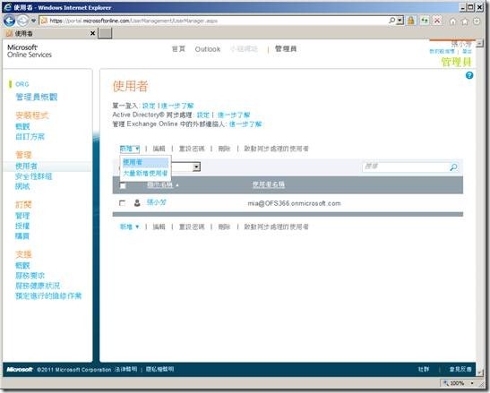490x393 pixels.
Task: Open the address bar autocomplete dropdown arrow
Action: click(x=400, y=21)
